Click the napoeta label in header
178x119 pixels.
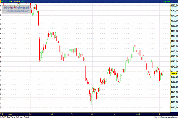pos(166,2)
